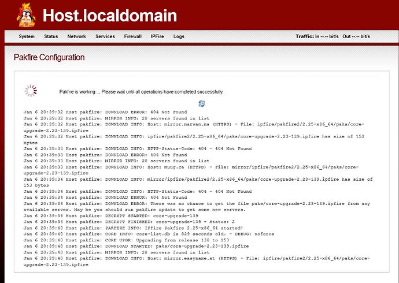The height and width of the screenshot is (283, 399).
Task: Click log line 'DOWNLOAD STARTED: paks/core-upgrade'
Action: click(136, 246)
